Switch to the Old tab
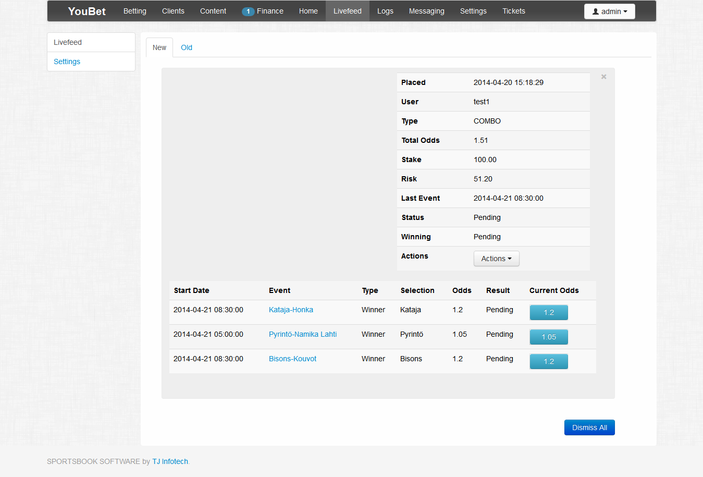Viewport: 703px width, 477px height. point(187,47)
